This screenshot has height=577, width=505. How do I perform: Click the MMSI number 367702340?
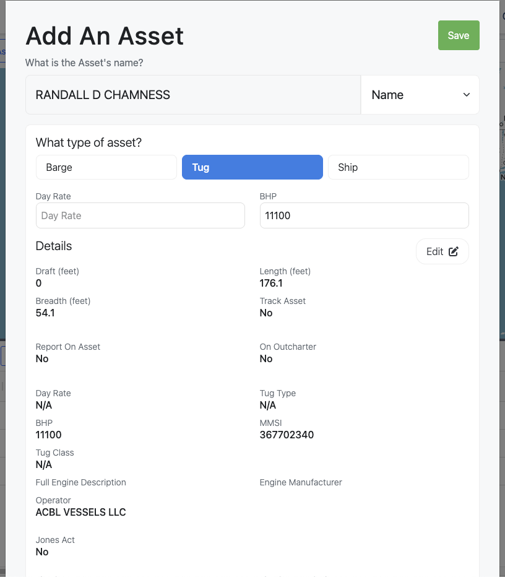(287, 435)
